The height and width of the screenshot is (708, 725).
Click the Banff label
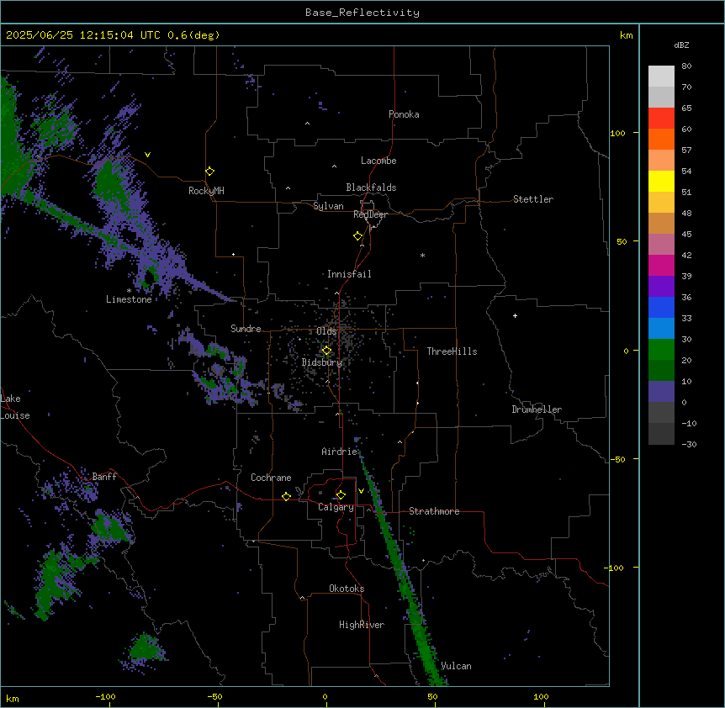104,477
